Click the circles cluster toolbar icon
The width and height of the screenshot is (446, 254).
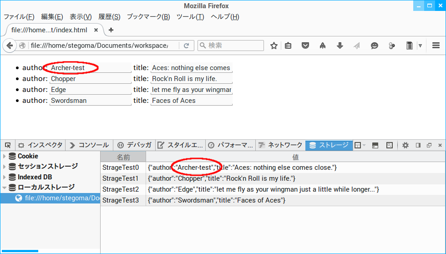392,46
